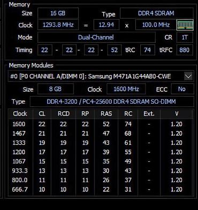The width and height of the screenshot is (198, 210).
Task: Select the memory Clock value 1293.8 MHz
Action: click(58, 25)
